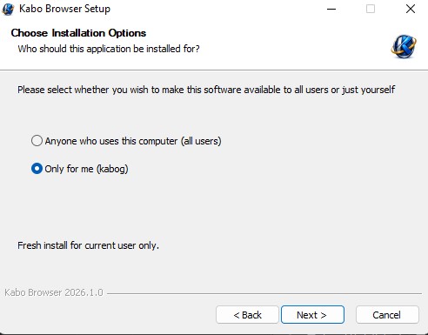Click the 'Kabo Browser Setup' window title

pyautogui.click(x=64, y=9)
